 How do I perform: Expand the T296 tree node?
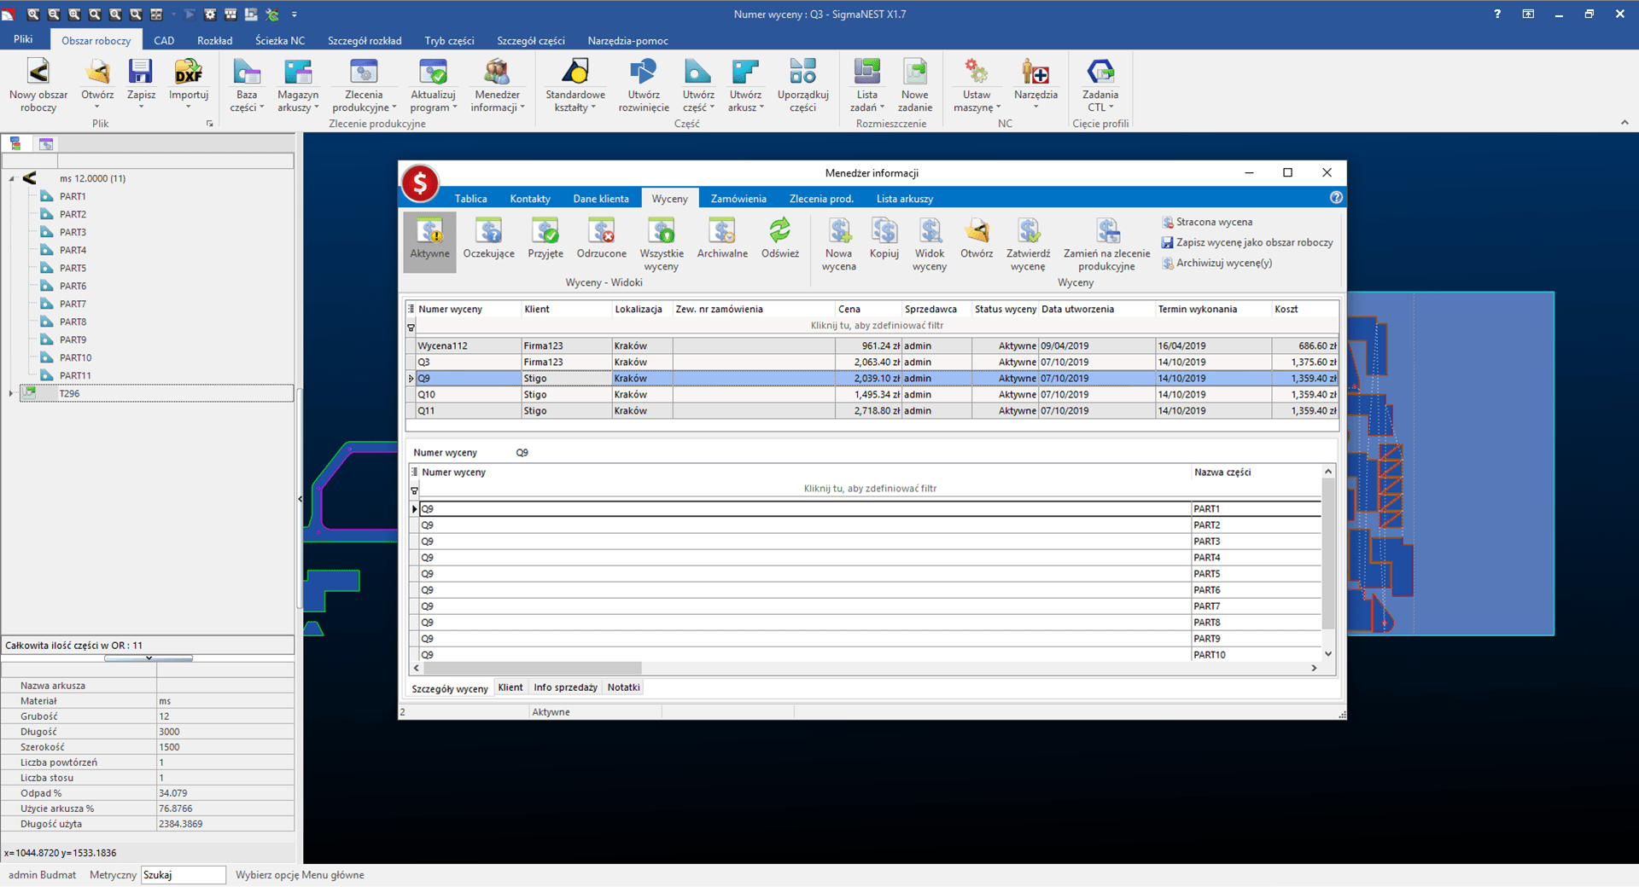11,393
